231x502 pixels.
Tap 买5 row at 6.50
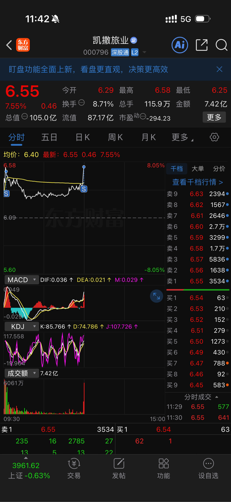pos(198,341)
